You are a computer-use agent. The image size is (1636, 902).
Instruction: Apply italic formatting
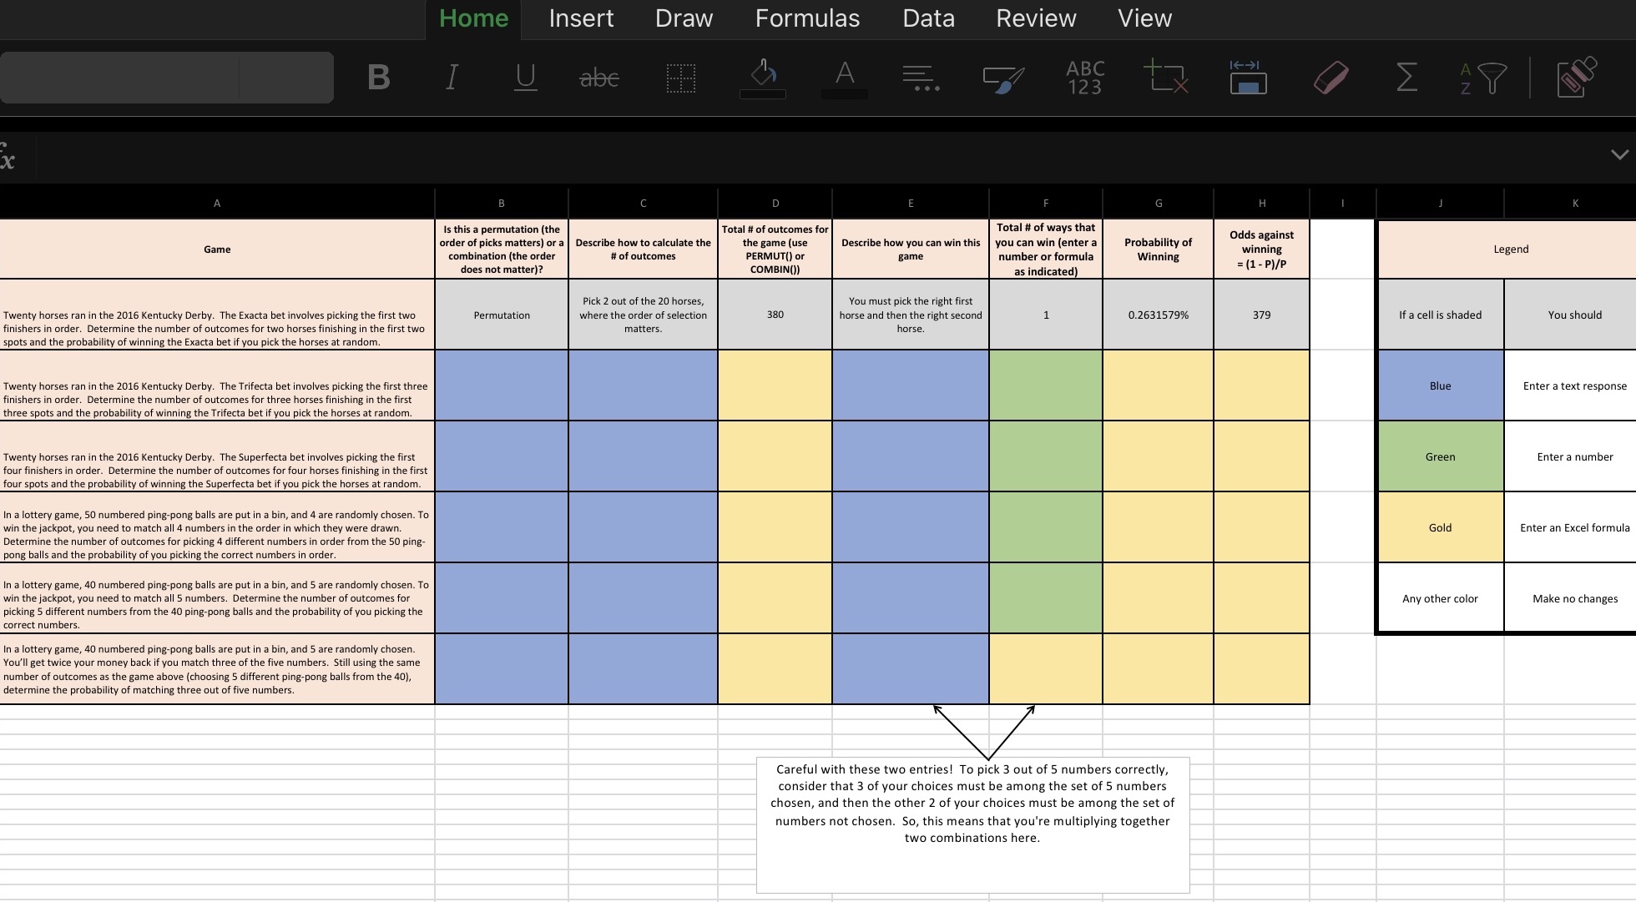(x=451, y=78)
